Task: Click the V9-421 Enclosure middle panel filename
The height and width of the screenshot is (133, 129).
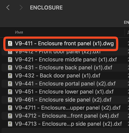Action: click(66, 60)
